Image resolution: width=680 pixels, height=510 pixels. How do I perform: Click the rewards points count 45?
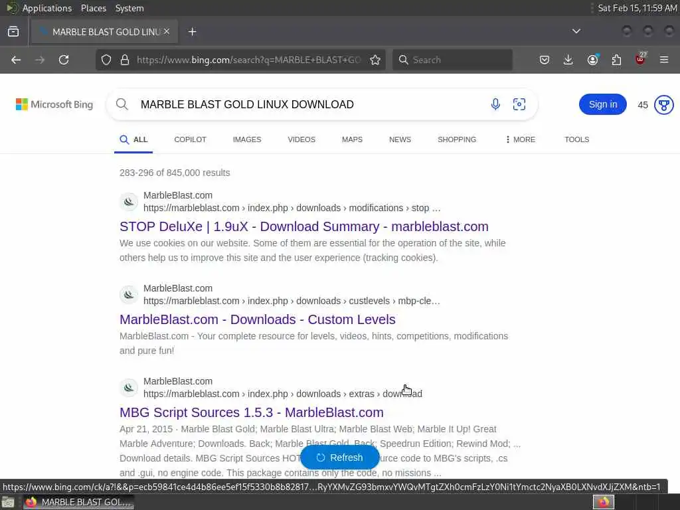point(643,105)
